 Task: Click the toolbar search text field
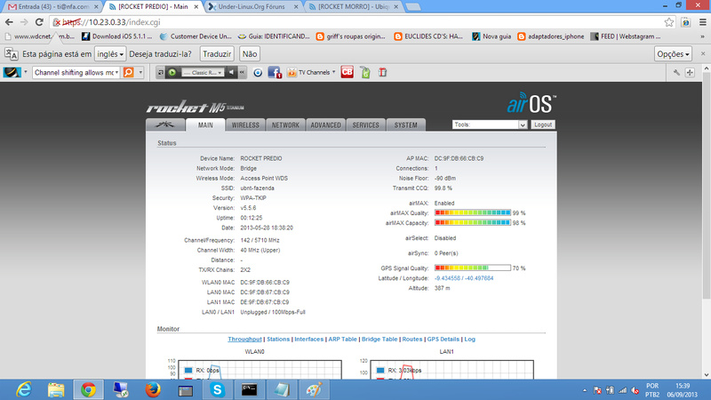76,73
